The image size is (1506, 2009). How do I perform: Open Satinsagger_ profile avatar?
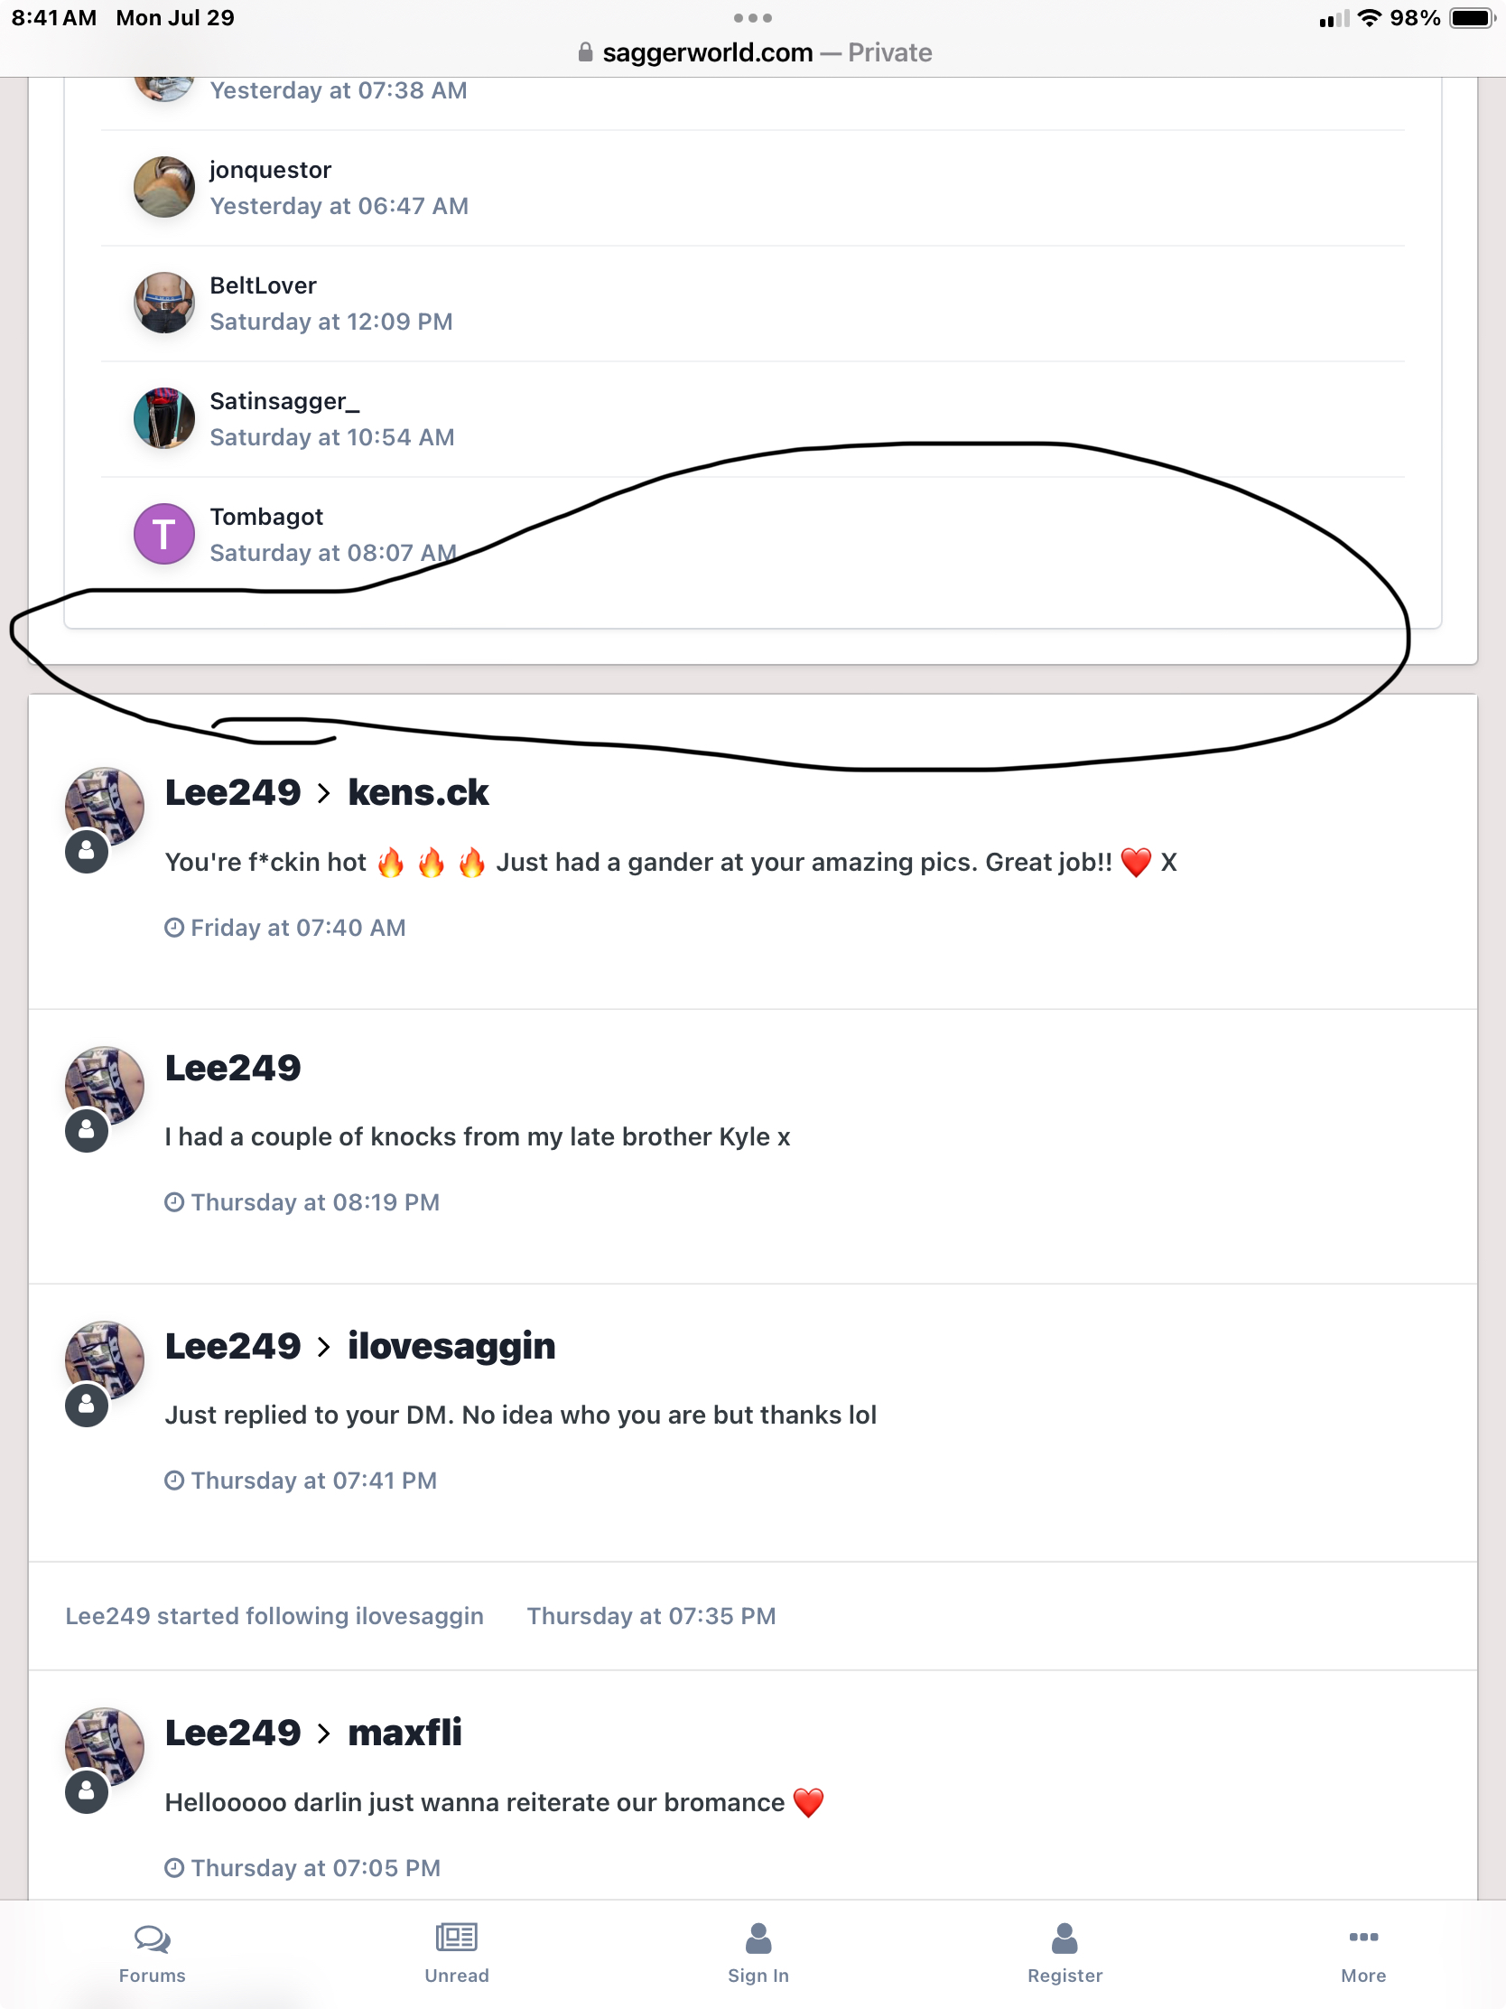[164, 419]
